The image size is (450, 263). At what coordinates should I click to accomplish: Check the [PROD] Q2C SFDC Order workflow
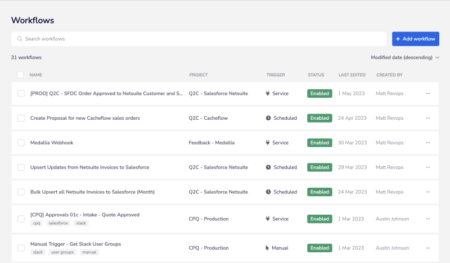pos(21,93)
